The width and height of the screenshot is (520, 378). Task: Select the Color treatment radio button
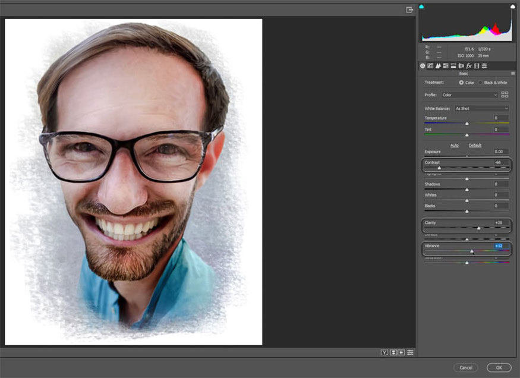coord(461,83)
